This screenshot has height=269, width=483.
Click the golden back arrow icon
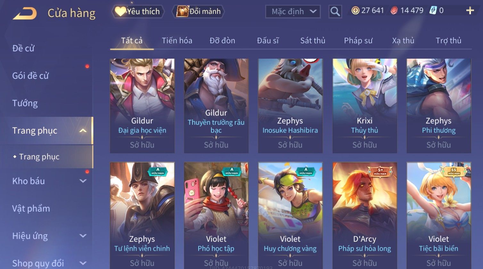25,13
